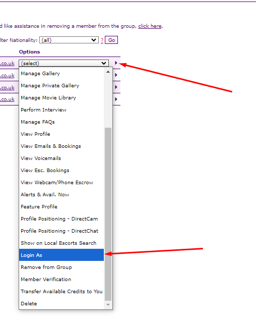The image size is (256, 327).
Task: Collapse the open (select) options dropdown
Action: coord(63,63)
